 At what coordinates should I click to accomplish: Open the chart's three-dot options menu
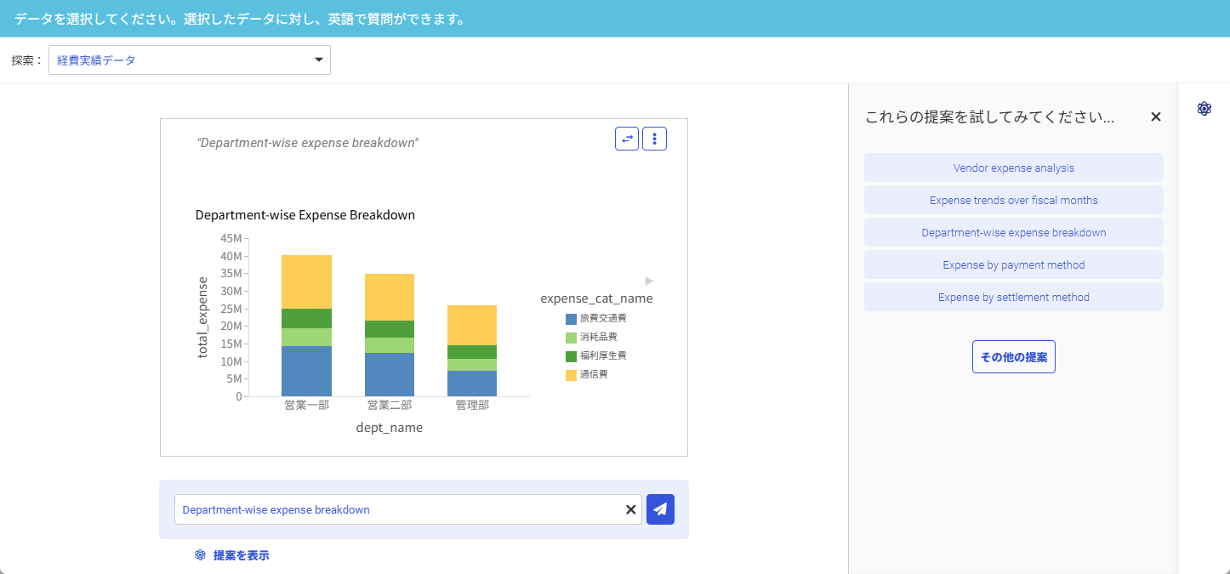(x=654, y=139)
